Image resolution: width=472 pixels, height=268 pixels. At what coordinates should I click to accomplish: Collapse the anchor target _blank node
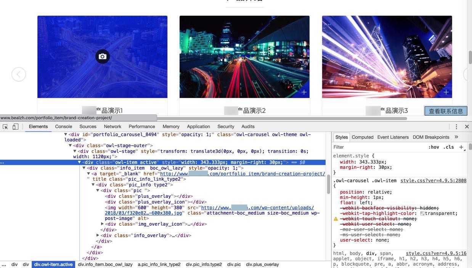pos(88,174)
